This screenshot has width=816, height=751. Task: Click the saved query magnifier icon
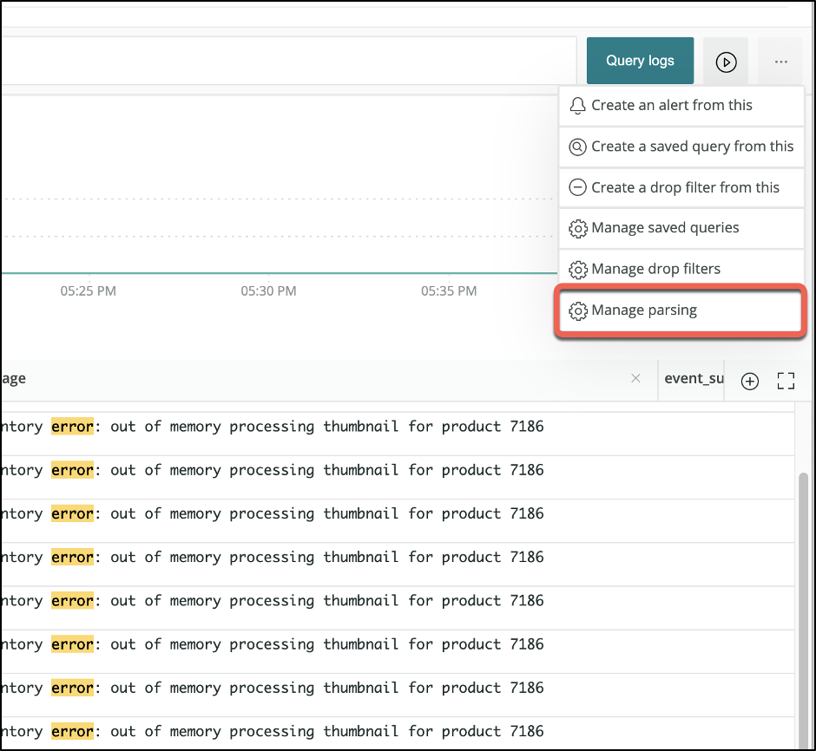(577, 147)
